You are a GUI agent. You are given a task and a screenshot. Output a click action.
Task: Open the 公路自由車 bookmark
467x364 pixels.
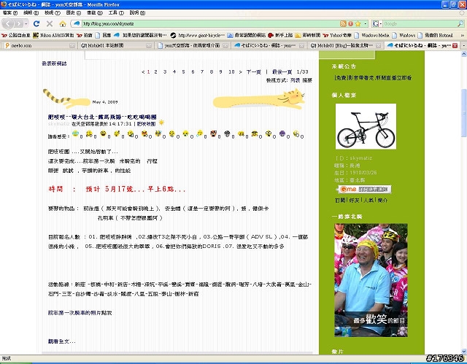click(x=16, y=35)
